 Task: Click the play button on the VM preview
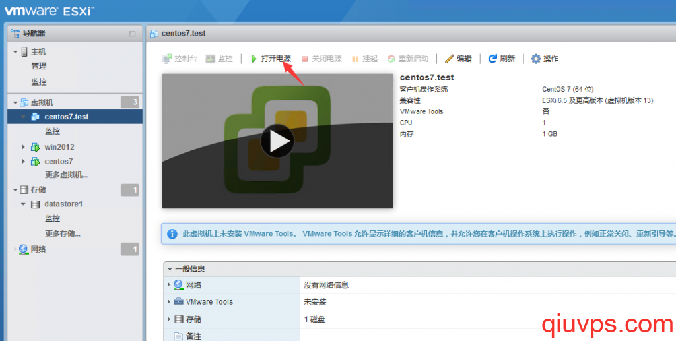pos(277,141)
